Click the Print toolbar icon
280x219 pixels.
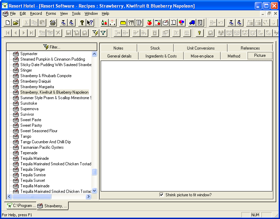[53, 23]
